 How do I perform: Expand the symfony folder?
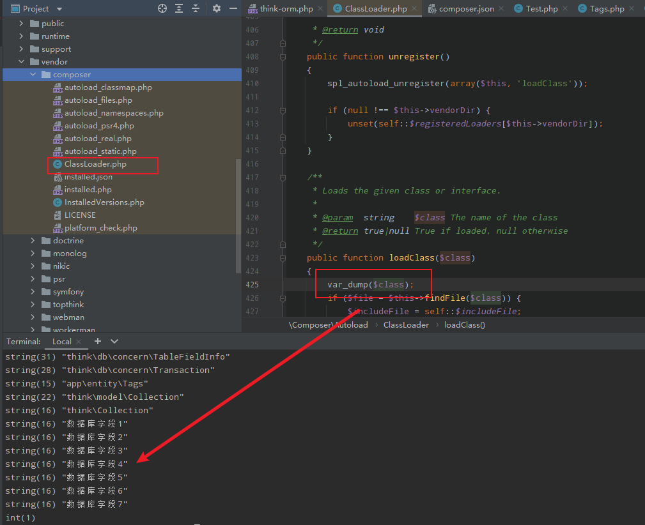click(x=33, y=291)
